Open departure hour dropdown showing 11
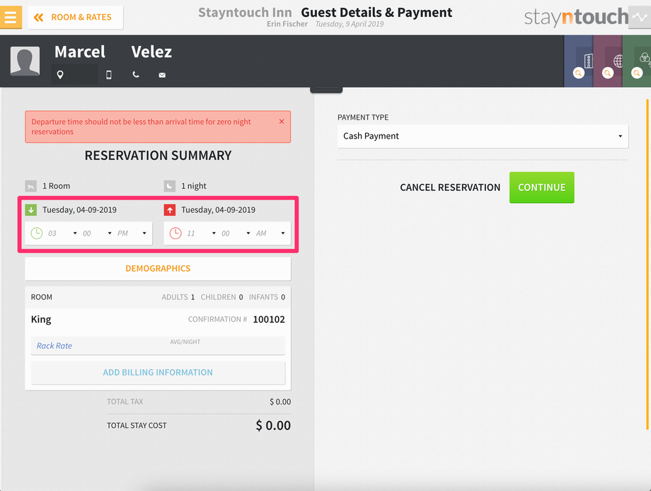This screenshot has width=651, height=491. tap(202, 233)
